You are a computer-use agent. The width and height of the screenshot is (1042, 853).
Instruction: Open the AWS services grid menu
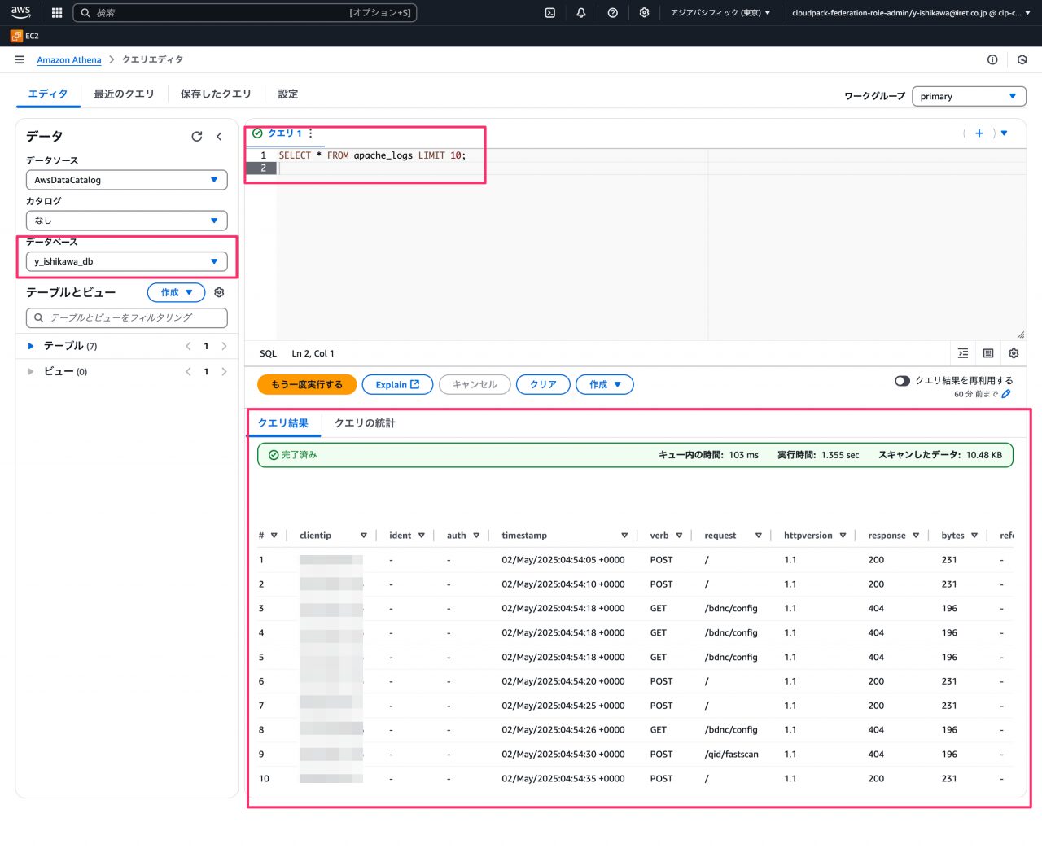57,12
